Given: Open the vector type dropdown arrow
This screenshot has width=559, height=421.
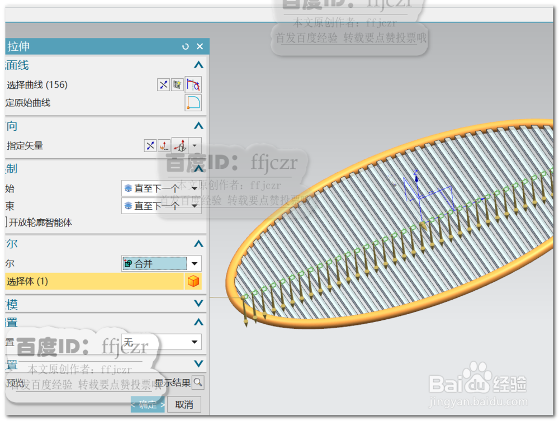Looking at the screenshot, I should coord(195,145).
